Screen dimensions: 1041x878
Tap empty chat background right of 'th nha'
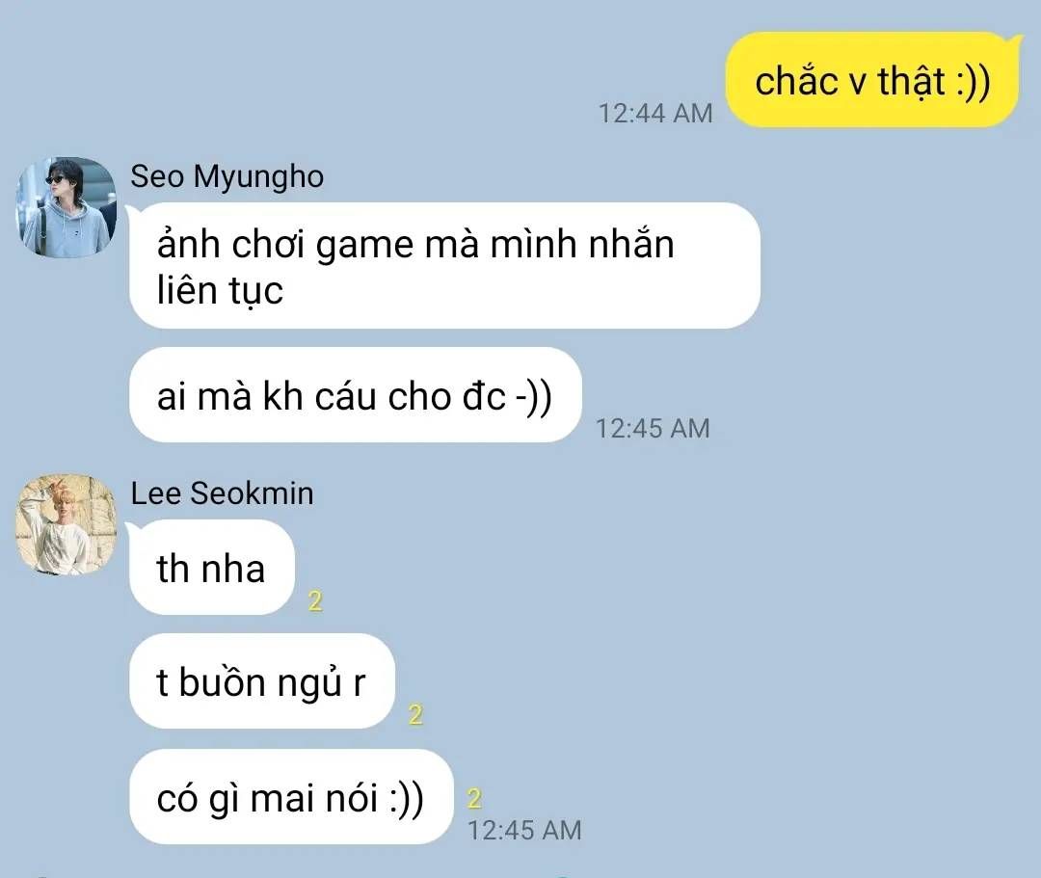664,568
